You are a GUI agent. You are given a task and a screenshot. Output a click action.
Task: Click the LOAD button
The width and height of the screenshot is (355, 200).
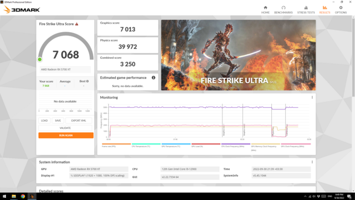pyautogui.click(x=44, y=121)
